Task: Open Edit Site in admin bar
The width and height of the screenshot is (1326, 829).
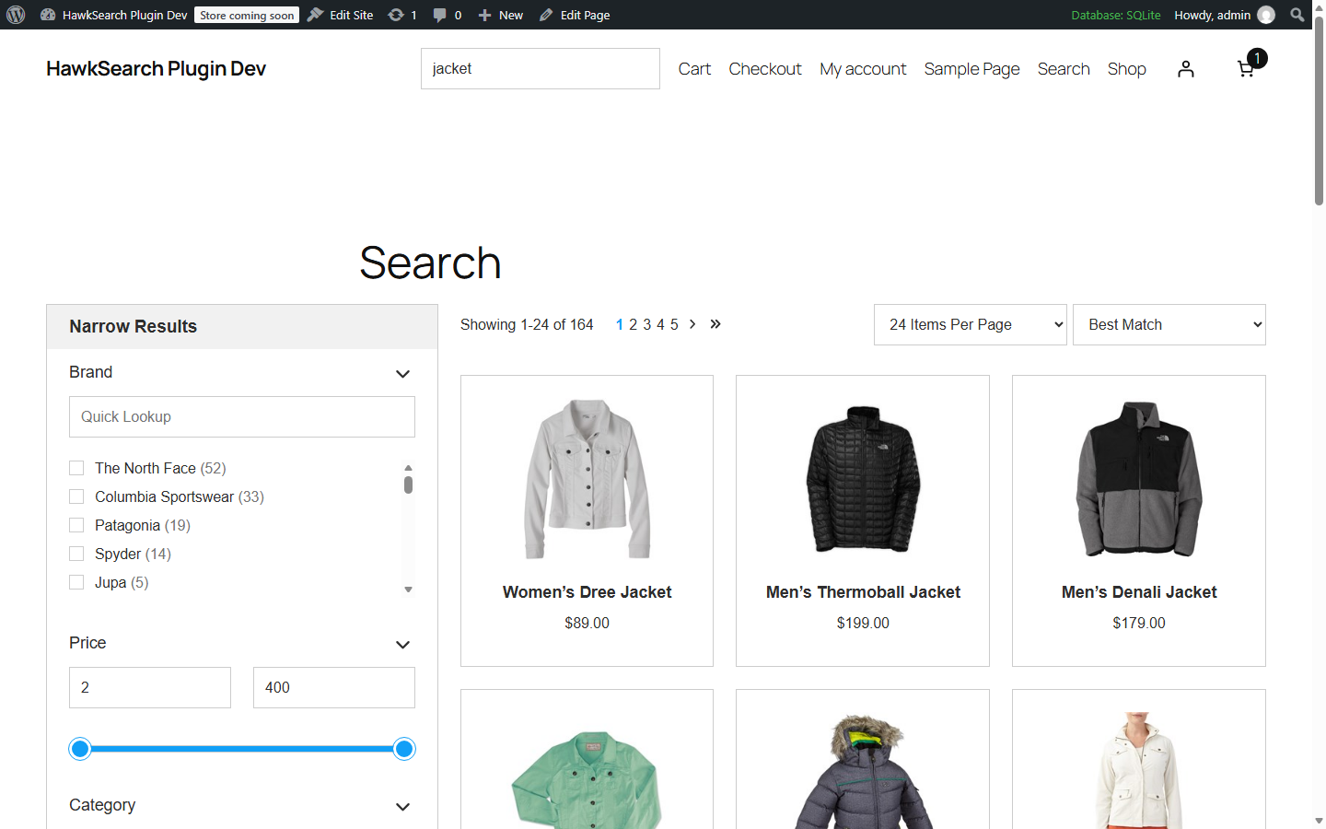Action: click(x=341, y=15)
